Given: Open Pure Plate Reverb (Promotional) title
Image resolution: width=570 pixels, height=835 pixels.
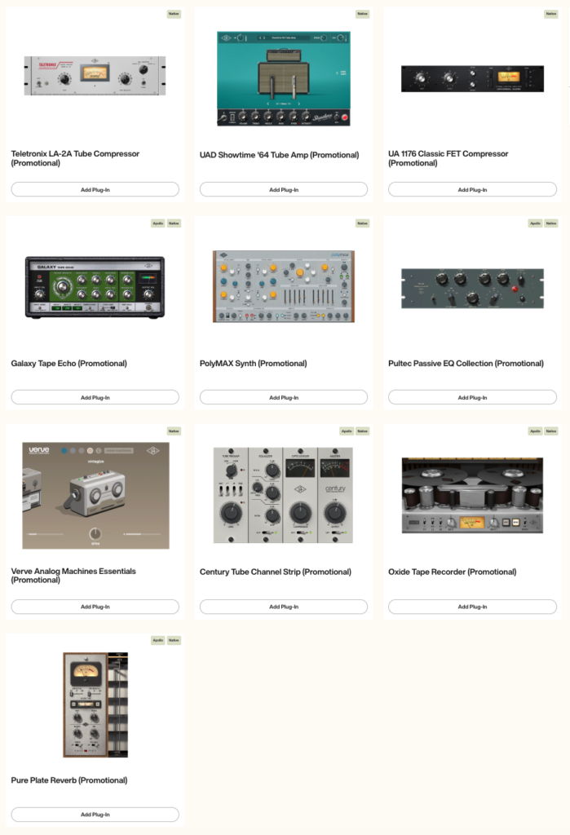Looking at the screenshot, I should pos(69,780).
